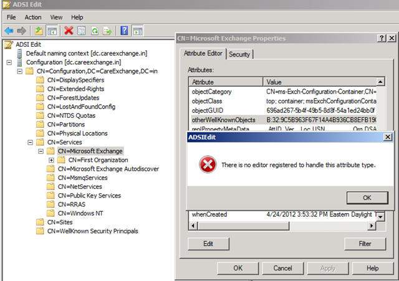This screenshot has width=399, height=281.
Task: Click the Back arrow toolbar icon
Action: point(9,31)
